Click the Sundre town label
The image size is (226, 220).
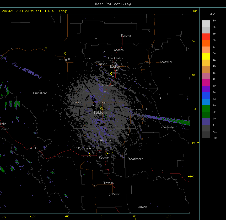(77, 102)
